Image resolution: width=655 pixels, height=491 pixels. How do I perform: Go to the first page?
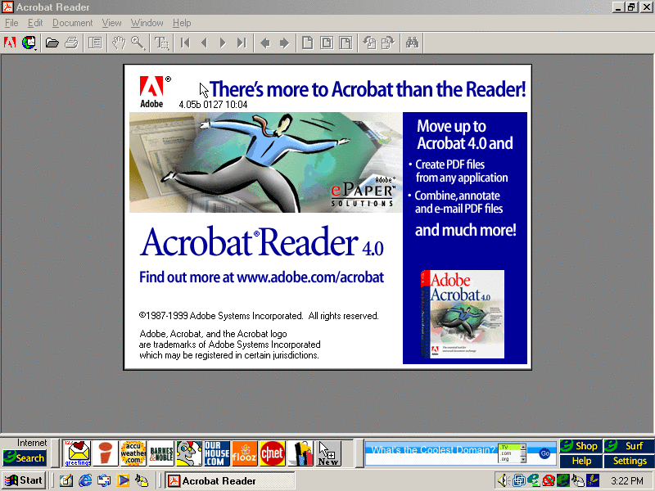[186, 43]
